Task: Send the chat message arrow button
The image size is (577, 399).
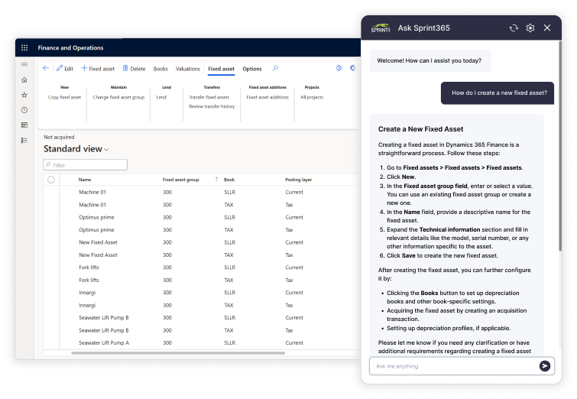Action: (545, 366)
